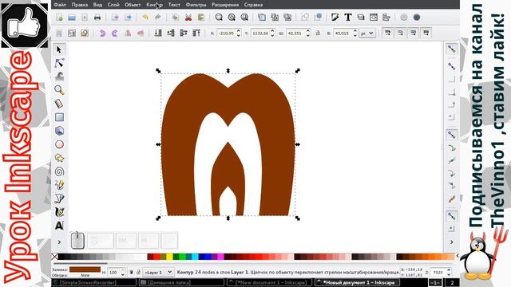
Task: Toggle scale stroke width option
Action: coord(387,33)
